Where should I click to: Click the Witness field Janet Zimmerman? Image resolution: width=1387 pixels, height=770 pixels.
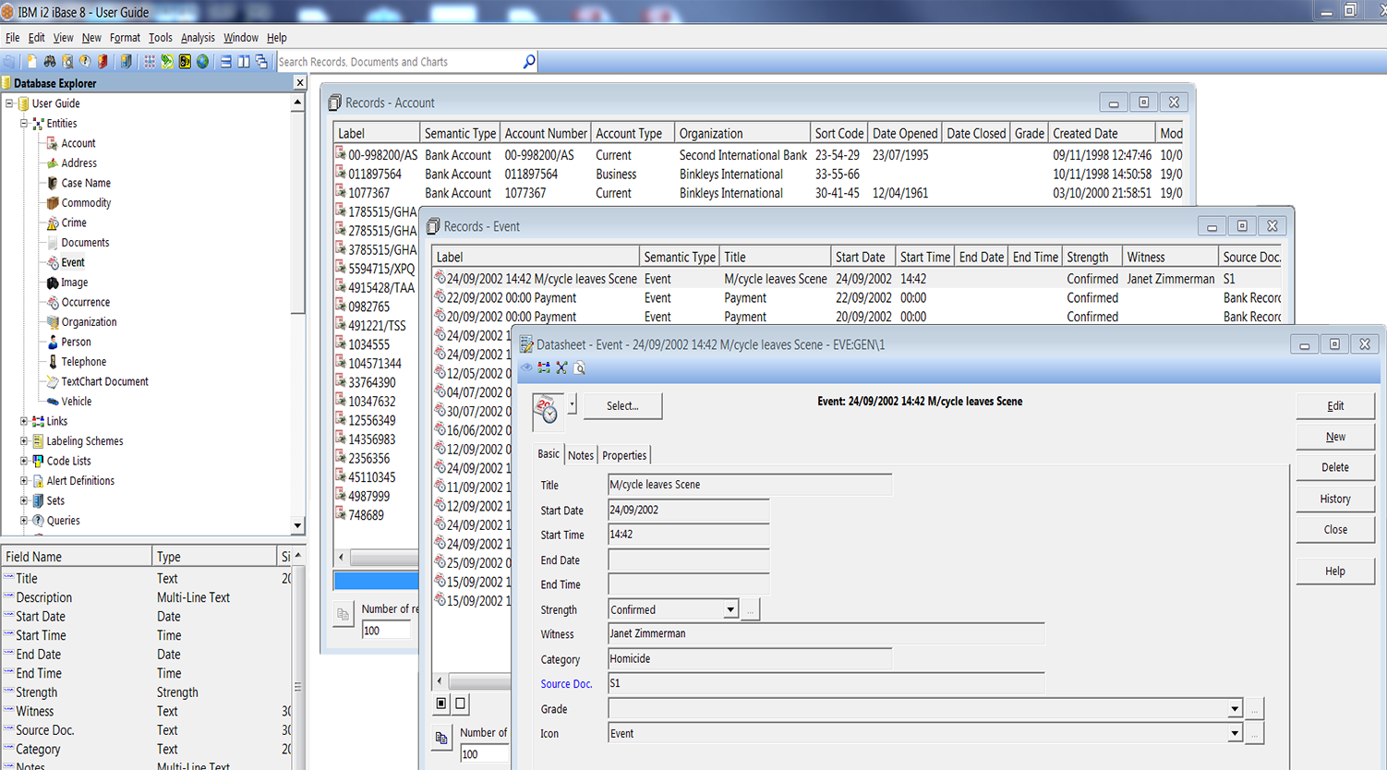(x=826, y=634)
